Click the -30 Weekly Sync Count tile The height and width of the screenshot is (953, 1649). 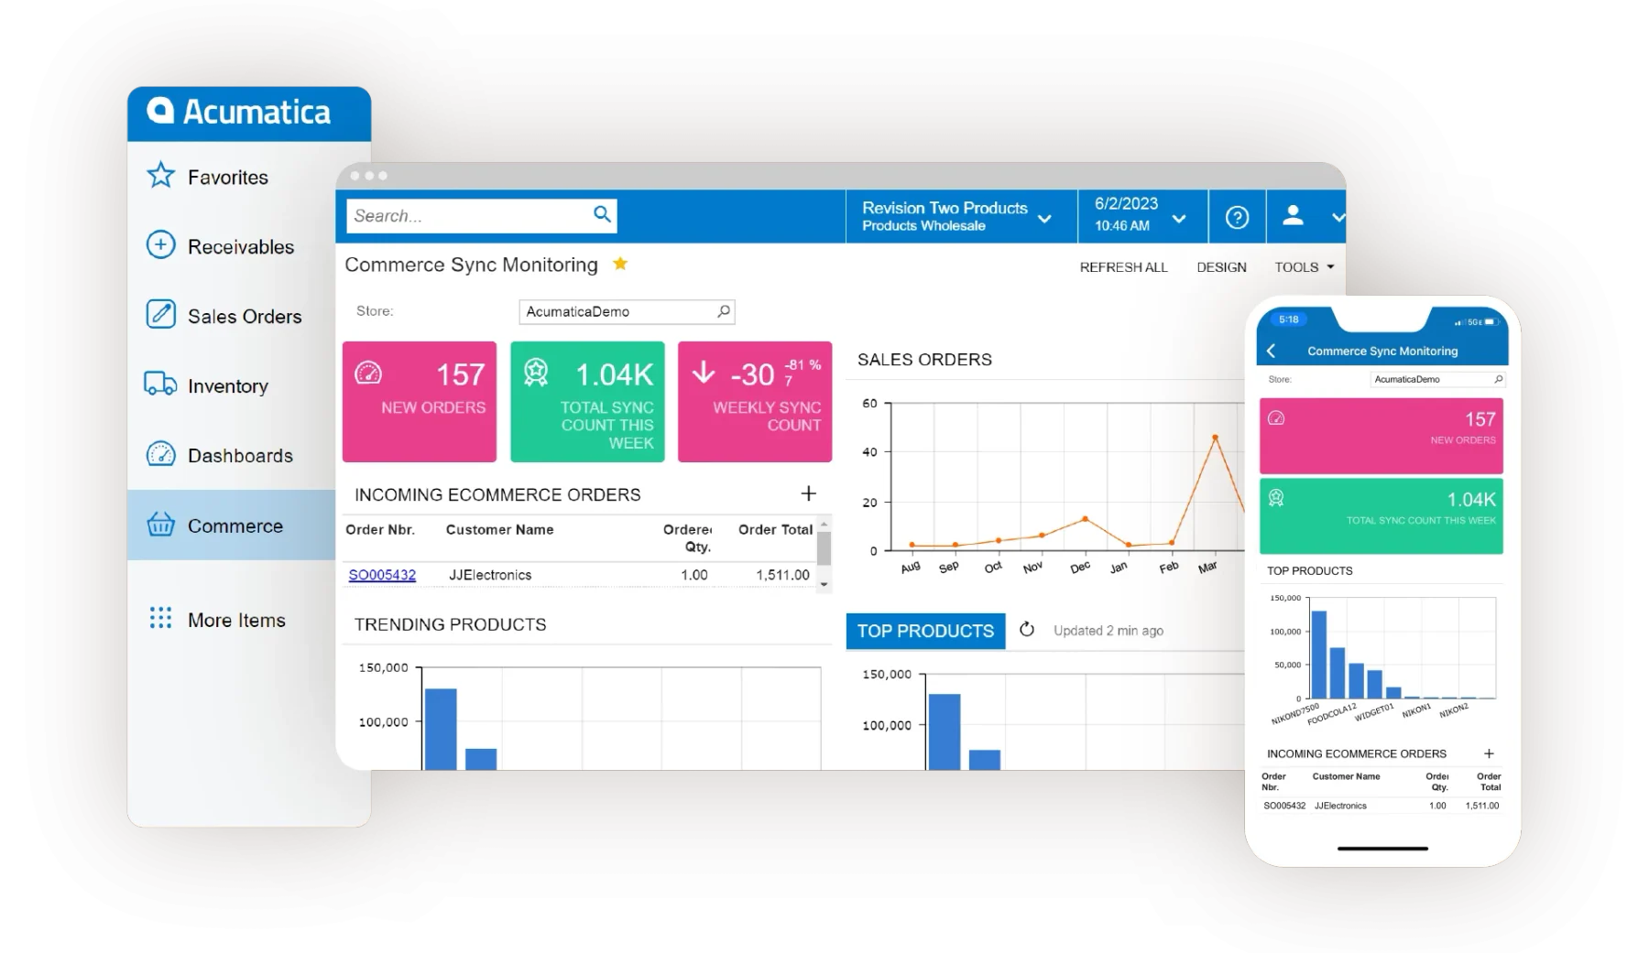point(755,402)
